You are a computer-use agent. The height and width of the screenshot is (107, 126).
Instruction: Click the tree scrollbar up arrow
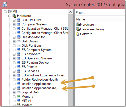70,12
